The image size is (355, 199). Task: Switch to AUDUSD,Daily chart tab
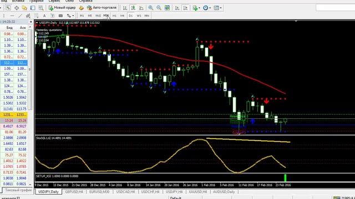click(224, 192)
